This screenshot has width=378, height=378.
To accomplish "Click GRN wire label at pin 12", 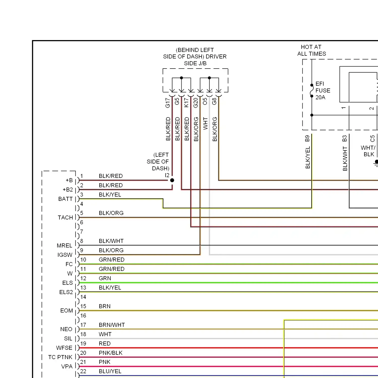I will 105,278.
